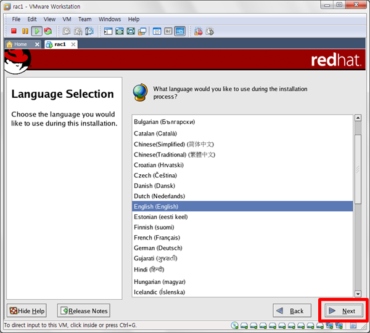Open the snapshot manager wrench icon
The image size is (370, 333).
[89, 31]
